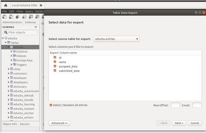This screenshot has height=133, width=206.
Task: Open SQL script file icon
Action: (11, 16)
